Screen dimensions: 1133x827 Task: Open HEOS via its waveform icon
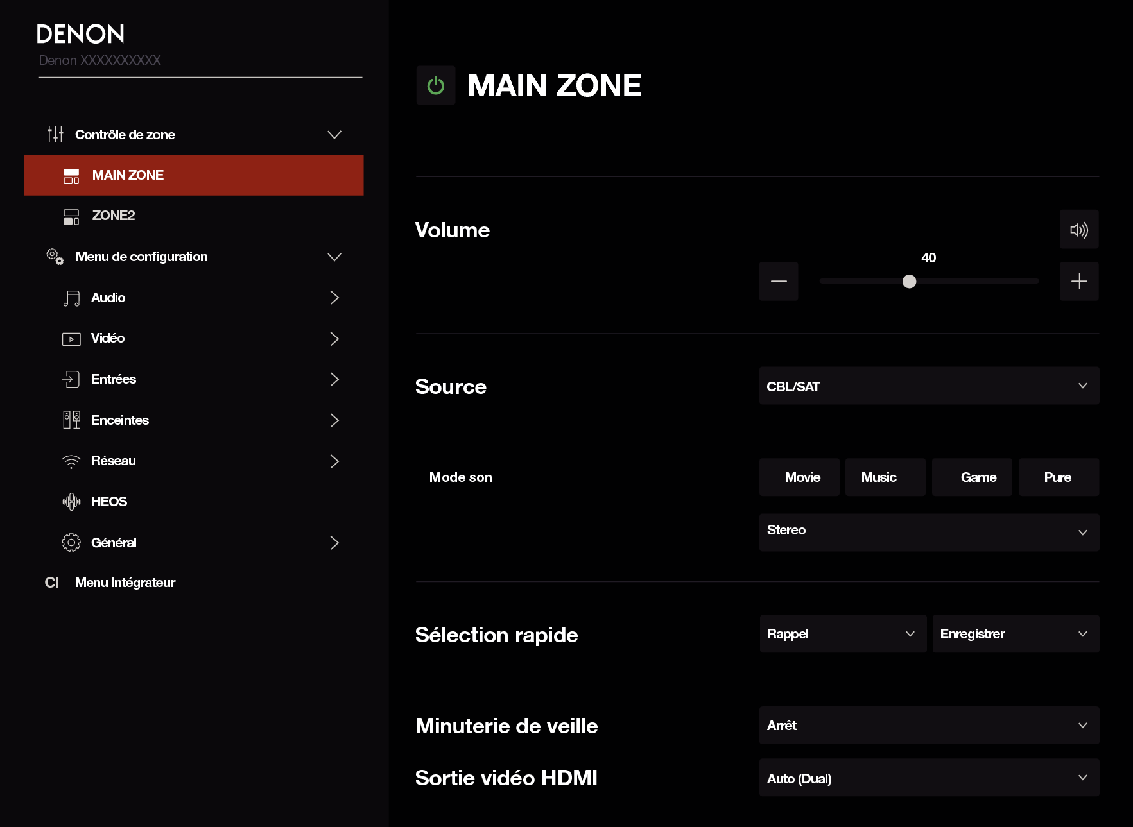71,502
